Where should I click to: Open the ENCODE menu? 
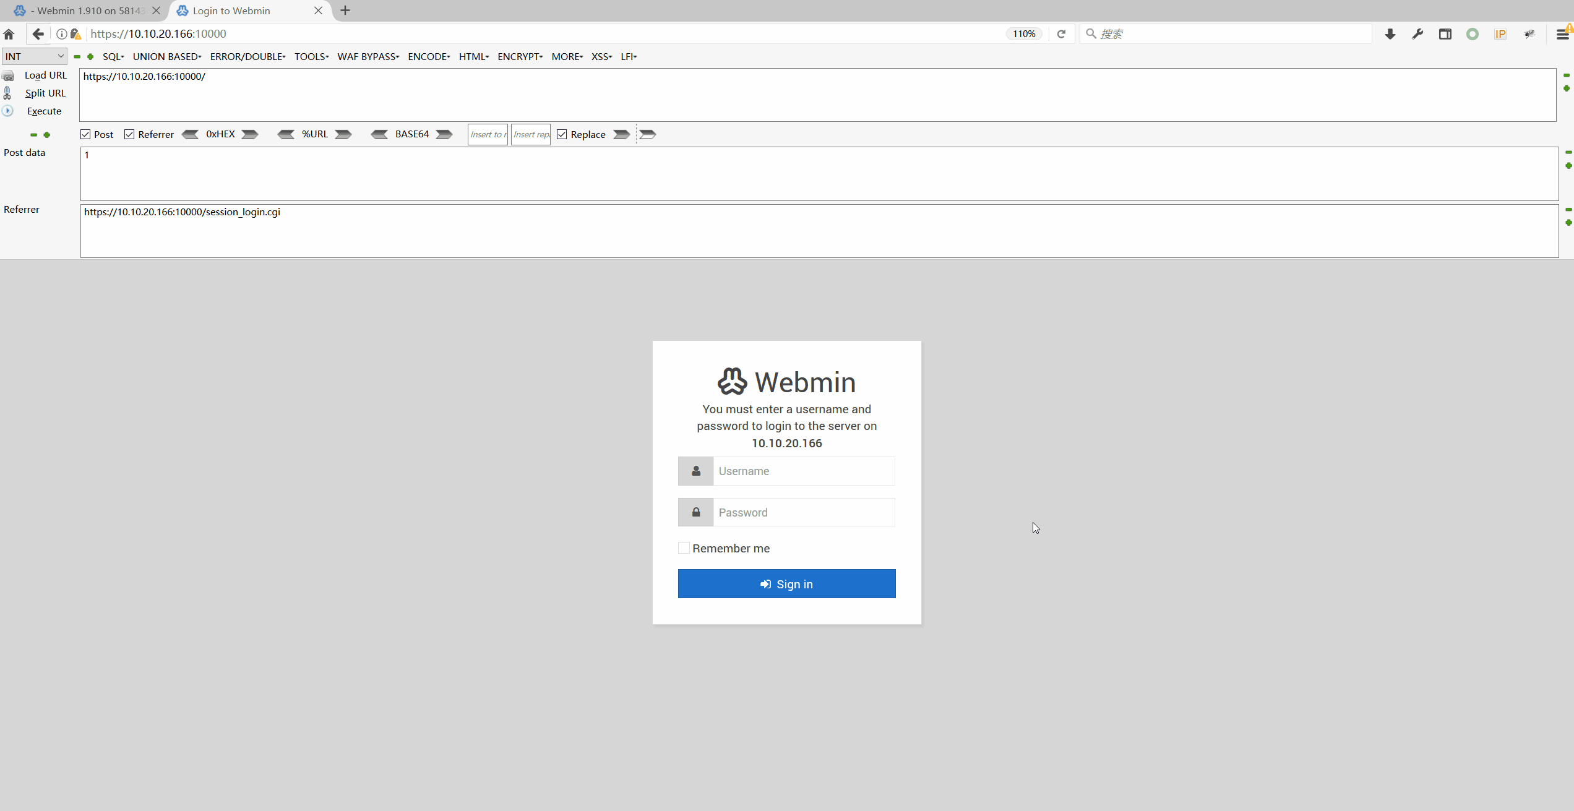(x=429, y=56)
